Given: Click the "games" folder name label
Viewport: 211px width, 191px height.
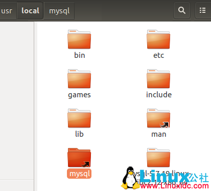Looking at the screenshot, I should click(79, 95).
